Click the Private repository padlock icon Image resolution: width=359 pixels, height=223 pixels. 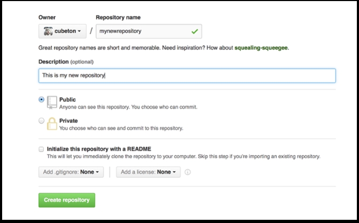tap(52, 124)
